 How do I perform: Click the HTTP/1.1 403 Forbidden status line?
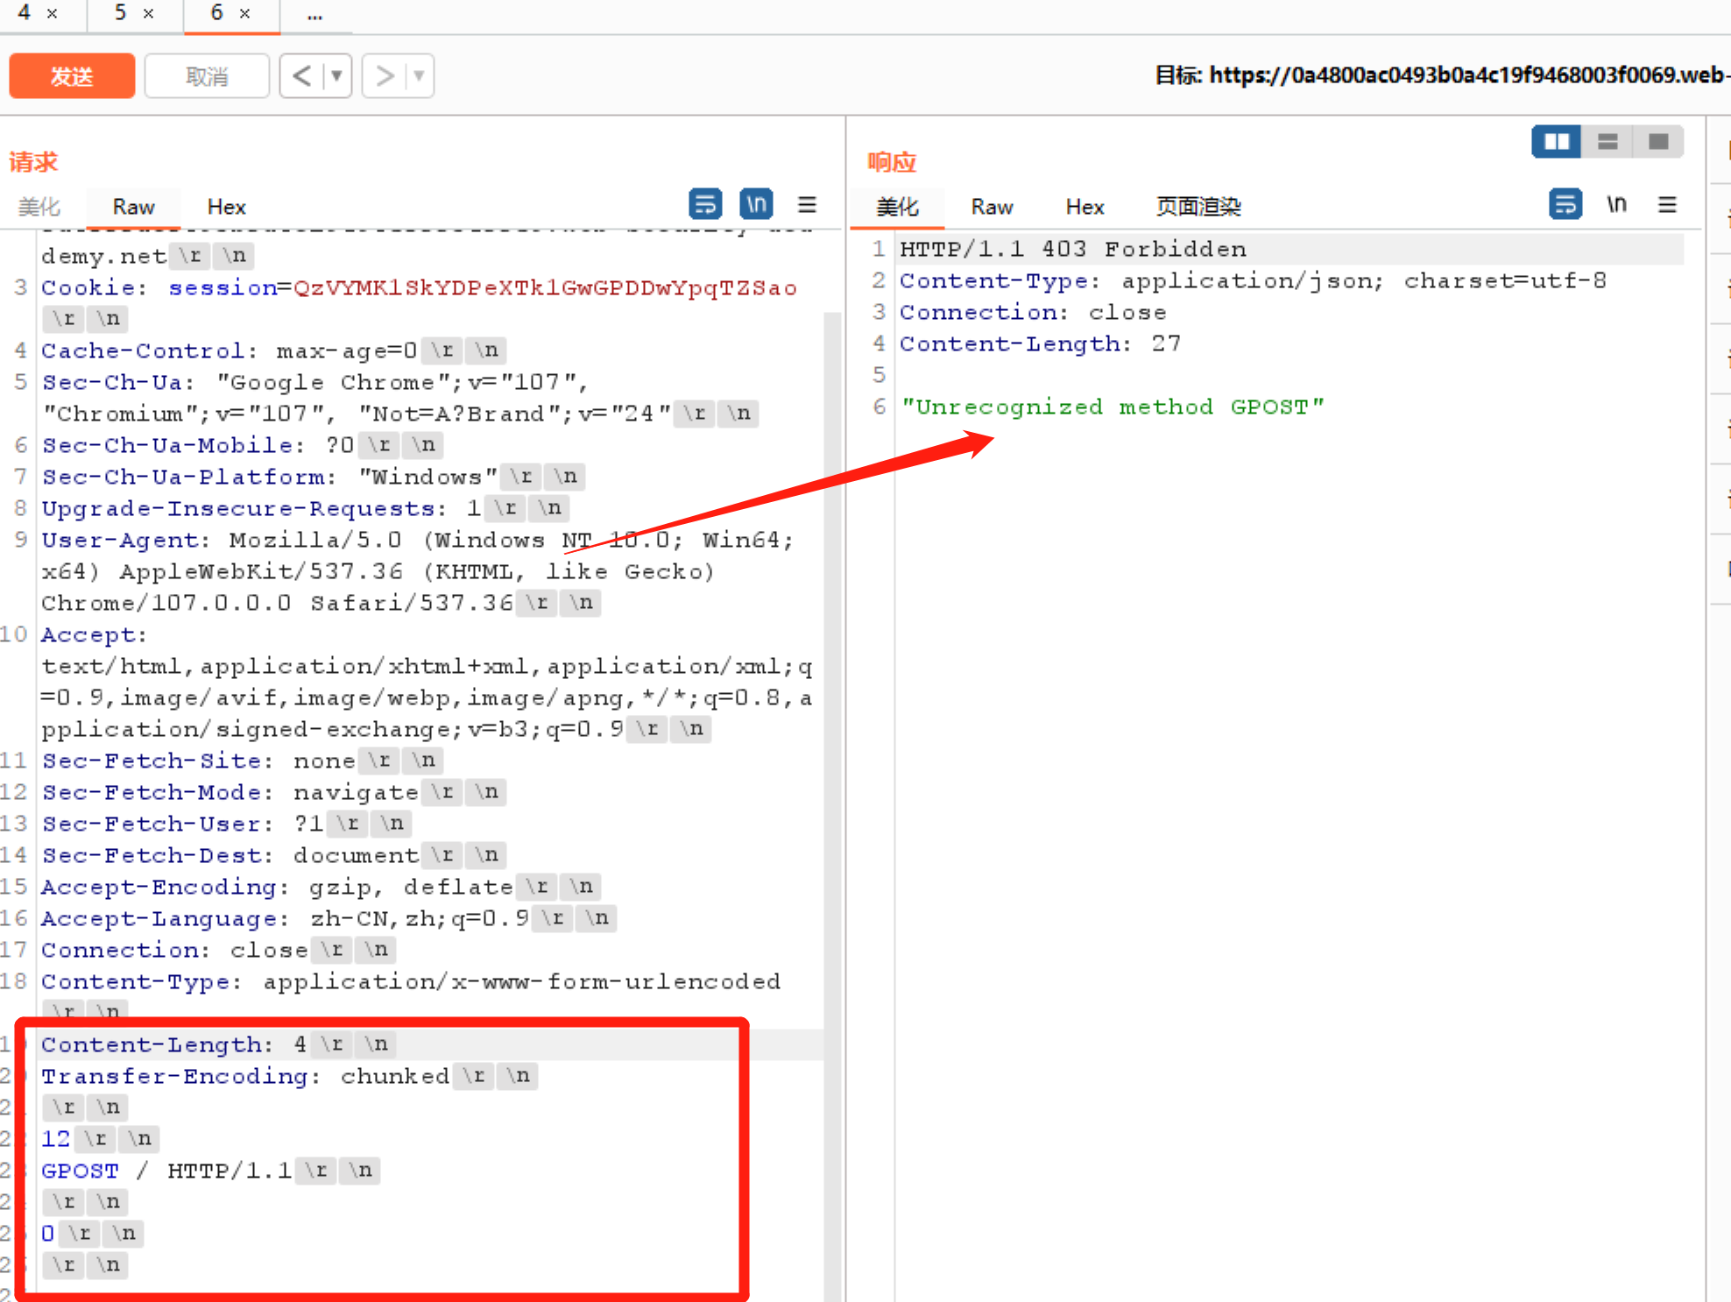tap(1073, 249)
